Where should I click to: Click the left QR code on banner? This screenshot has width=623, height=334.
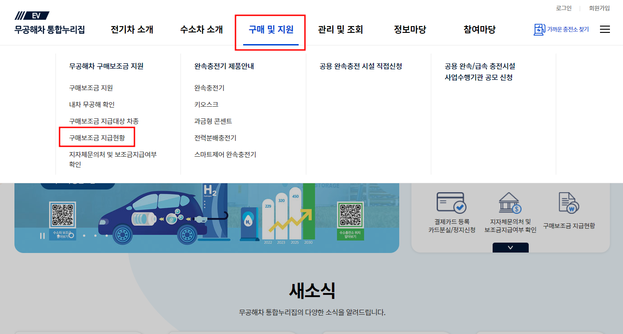pos(63,215)
